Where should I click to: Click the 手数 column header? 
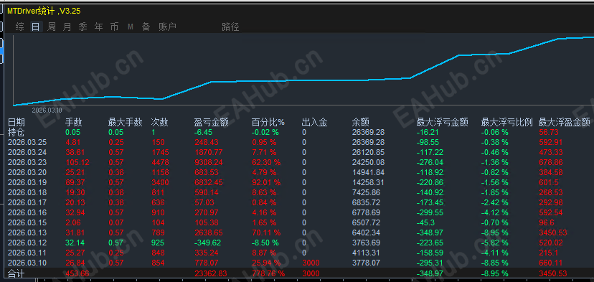click(x=73, y=123)
